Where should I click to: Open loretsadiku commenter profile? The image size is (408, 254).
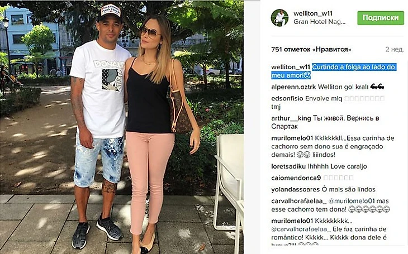[288, 166]
